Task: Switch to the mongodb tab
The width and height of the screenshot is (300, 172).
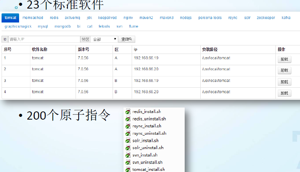Action: 63,26
